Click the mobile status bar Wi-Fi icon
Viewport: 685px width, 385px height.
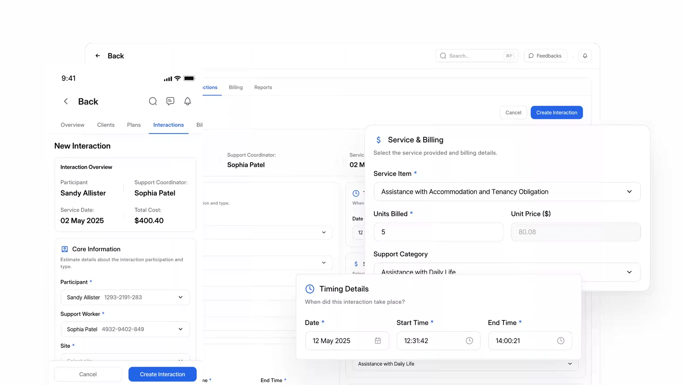177,78
